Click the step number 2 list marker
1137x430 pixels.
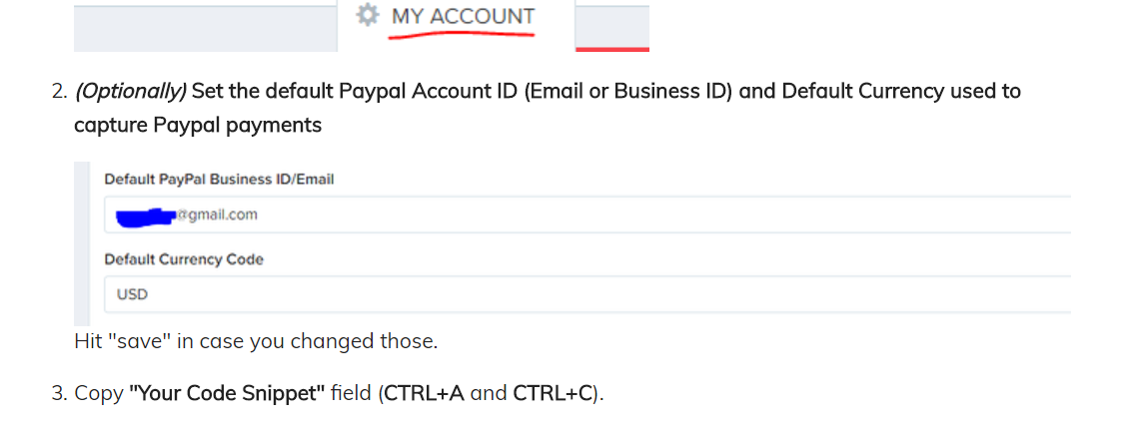(58, 92)
